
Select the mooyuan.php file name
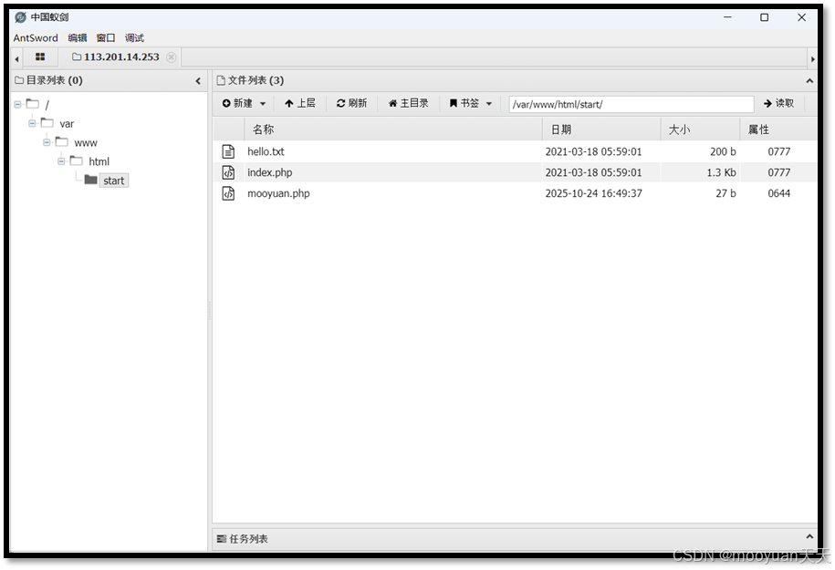278,193
